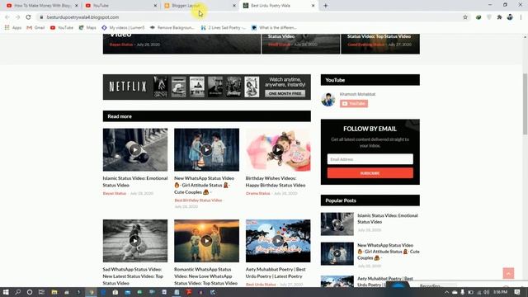528x297 pixels.
Task: Open Aaty Muhabbat Poetry post title in grid
Action: pyautogui.click(x=276, y=273)
